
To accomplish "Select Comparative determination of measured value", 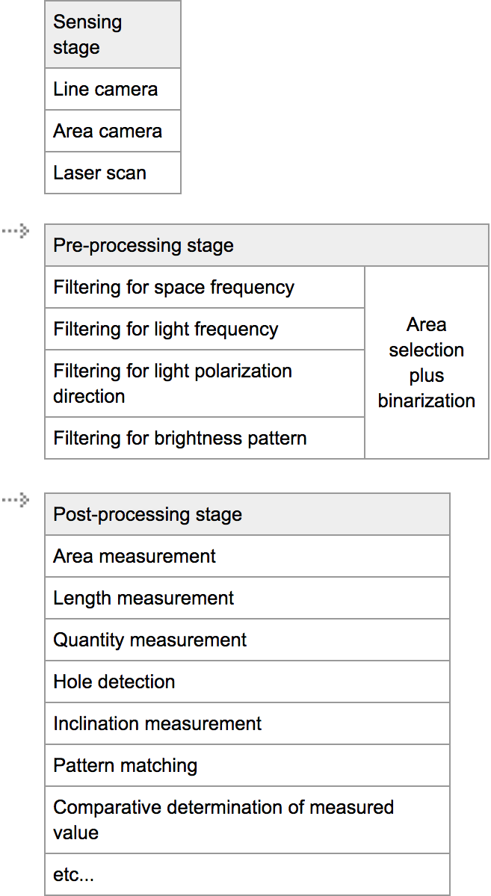I will point(247,820).
